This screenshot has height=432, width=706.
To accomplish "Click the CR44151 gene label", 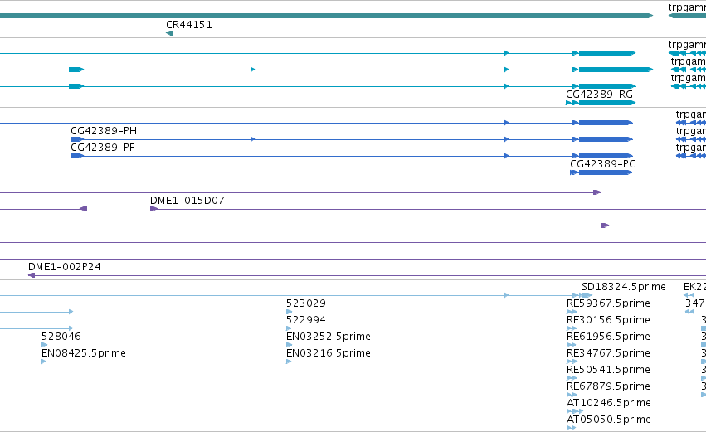I will 189,25.
